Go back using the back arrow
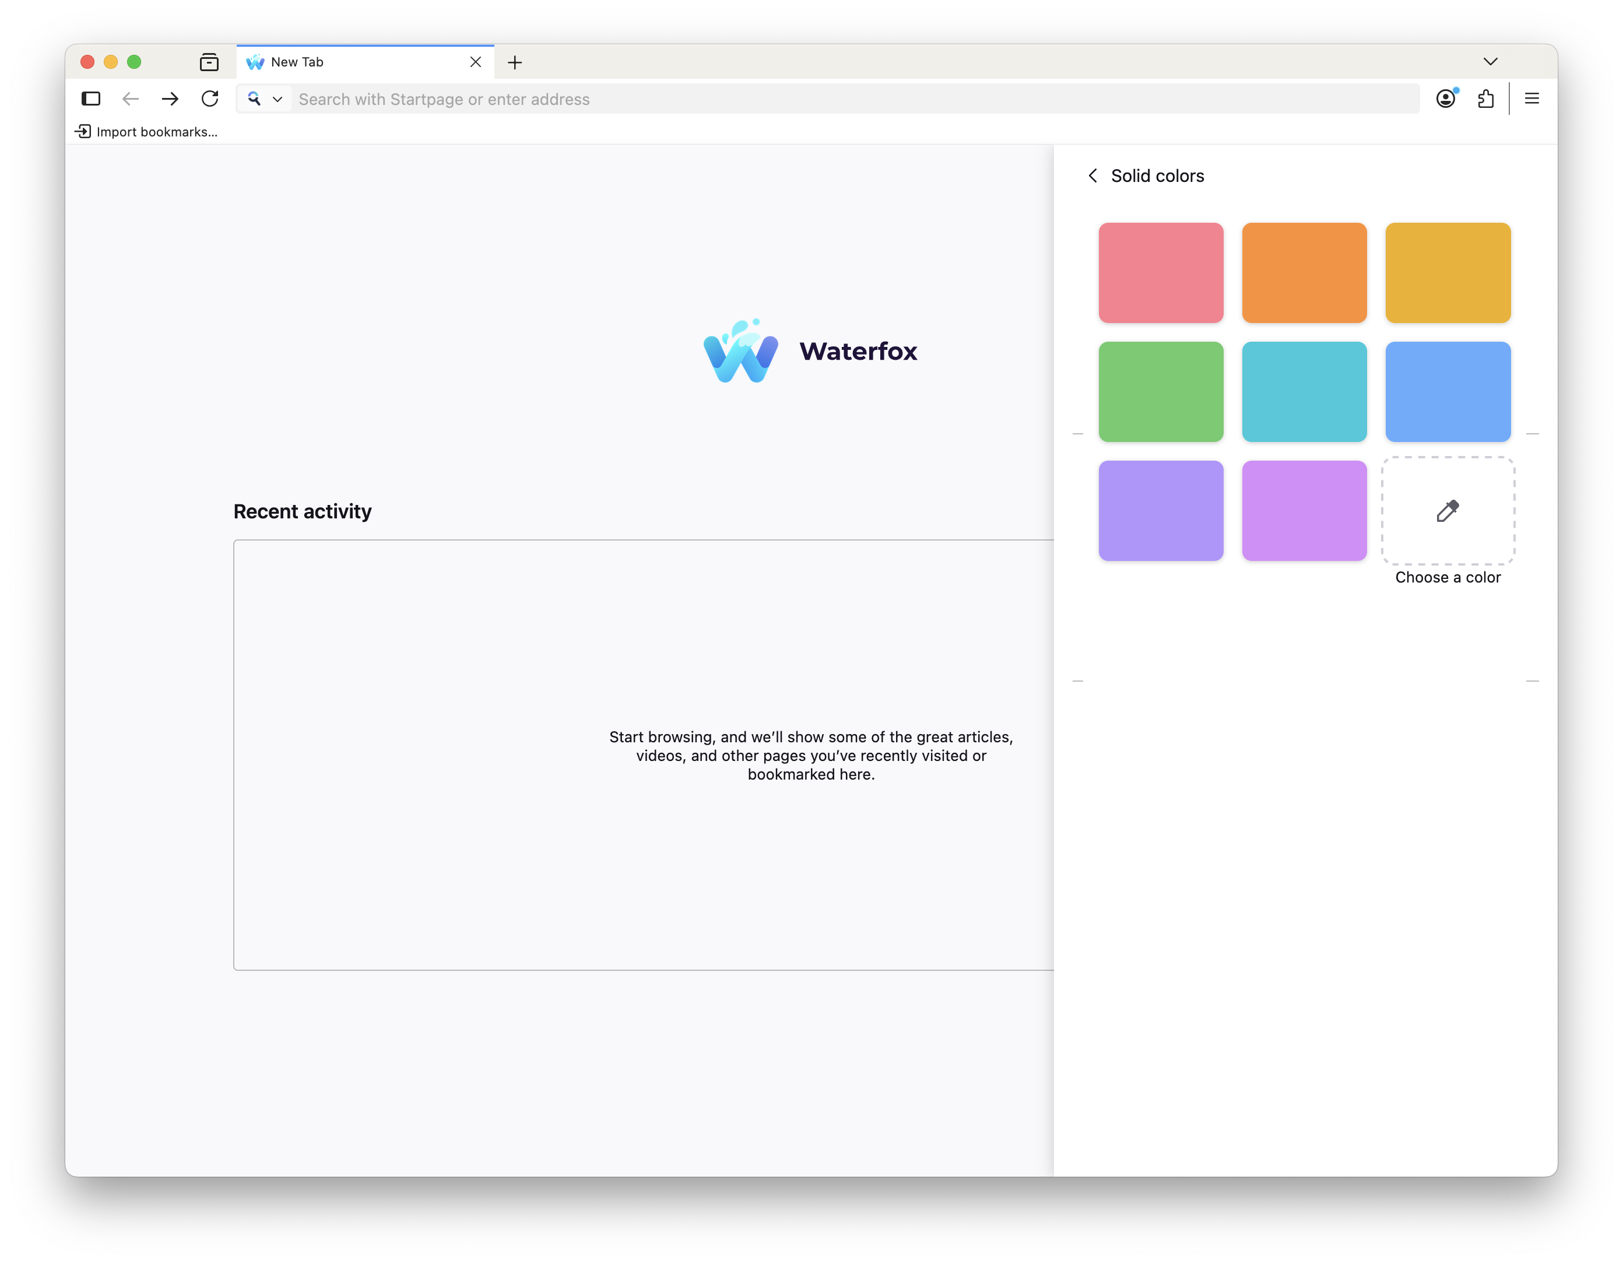 pyautogui.click(x=131, y=98)
